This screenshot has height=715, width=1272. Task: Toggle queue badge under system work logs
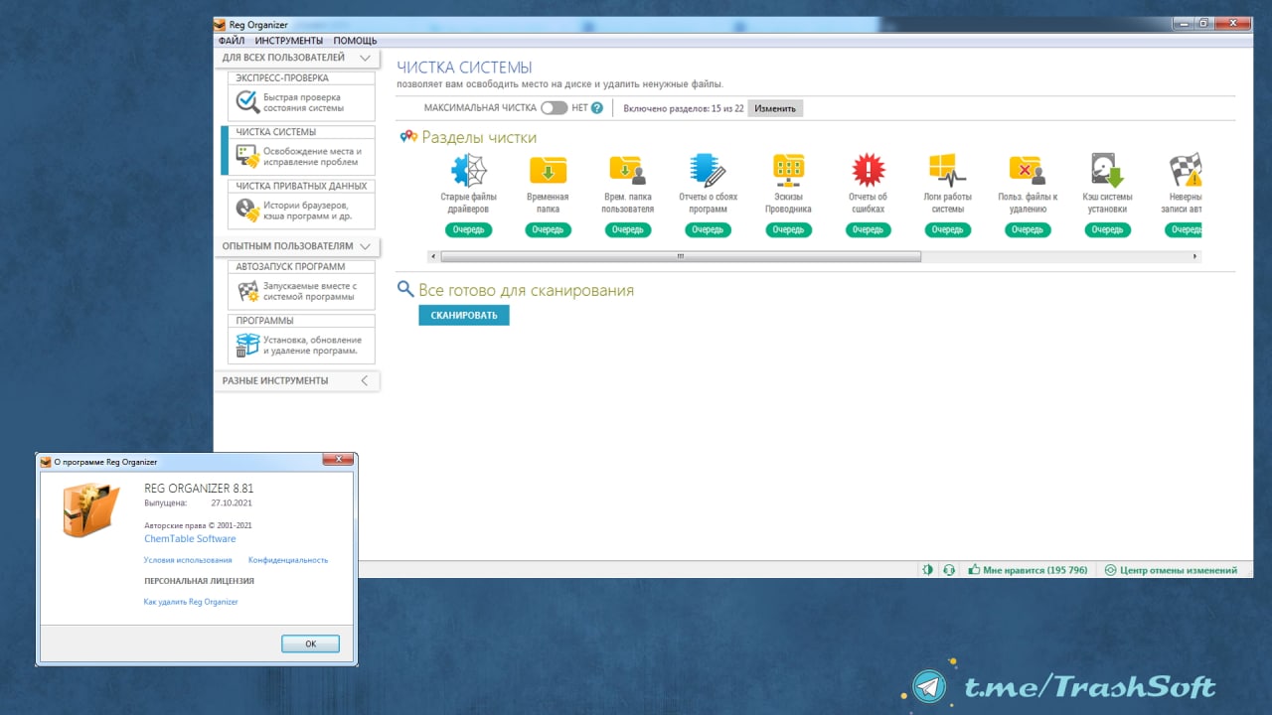click(x=947, y=229)
